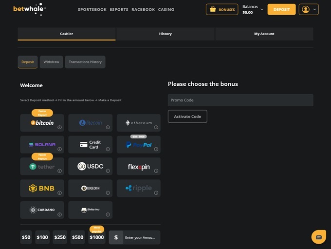Switch to the History tab
Image resolution: width=331 pixels, height=249 pixels.
point(165,34)
